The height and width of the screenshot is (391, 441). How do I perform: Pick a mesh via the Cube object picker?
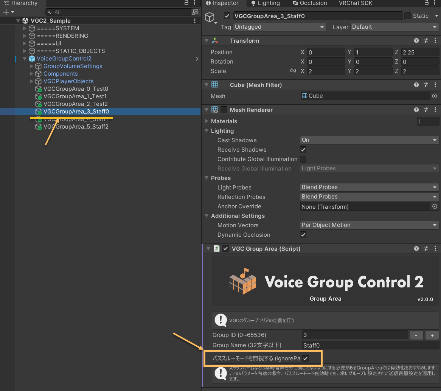435,96
